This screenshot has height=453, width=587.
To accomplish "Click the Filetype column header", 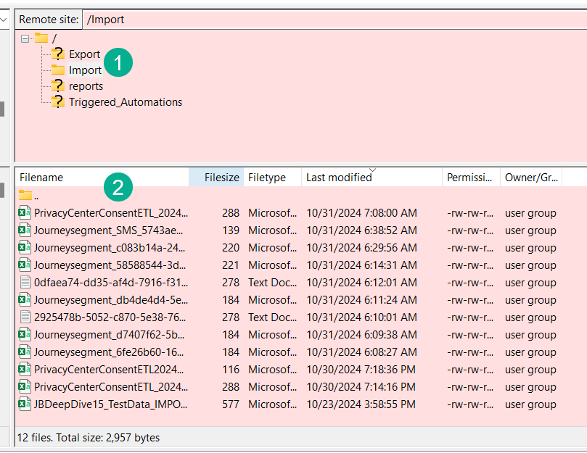I will (267, 178).
